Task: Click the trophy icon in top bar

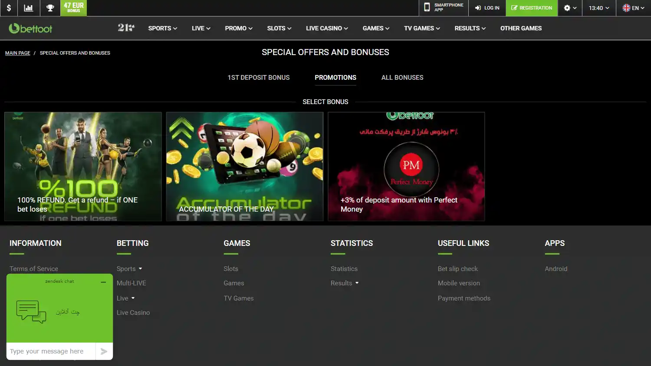Action: (50, 8)
